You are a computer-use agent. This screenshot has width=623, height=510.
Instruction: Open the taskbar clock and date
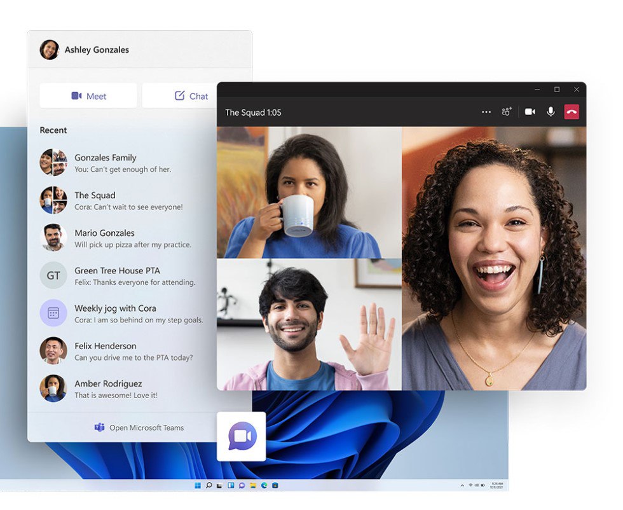point(496,485)
